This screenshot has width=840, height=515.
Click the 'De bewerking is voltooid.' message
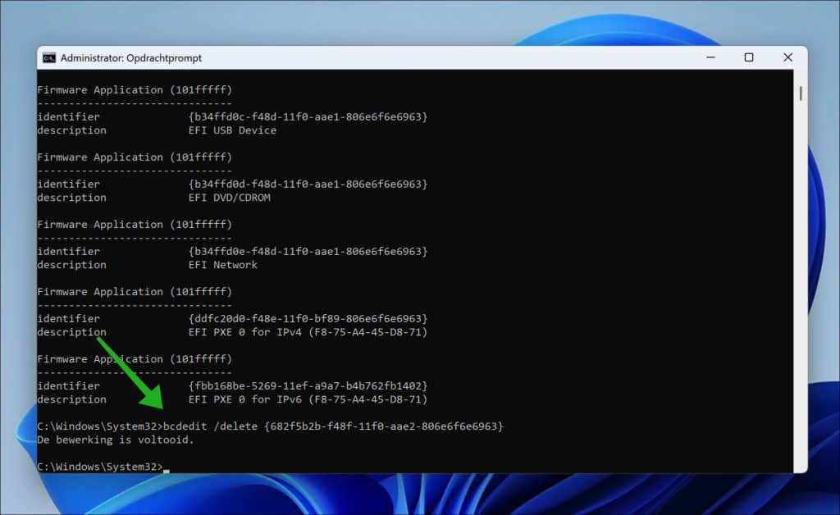point(115,440)
